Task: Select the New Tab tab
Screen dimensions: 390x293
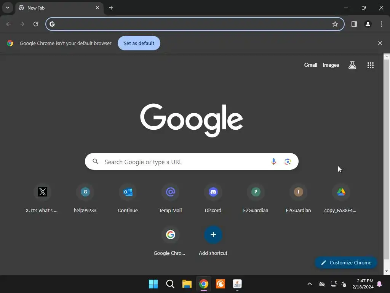Action: click(x=59, y=8)
